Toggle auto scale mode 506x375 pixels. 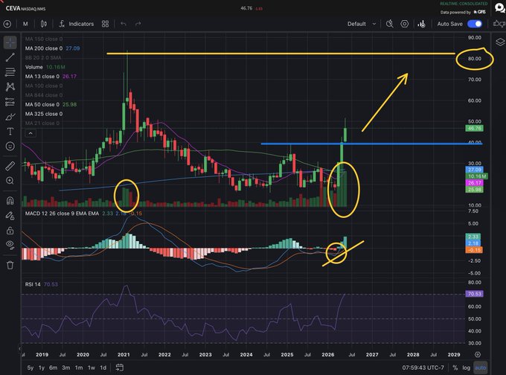pyautogui.click(x=481, y=368)
